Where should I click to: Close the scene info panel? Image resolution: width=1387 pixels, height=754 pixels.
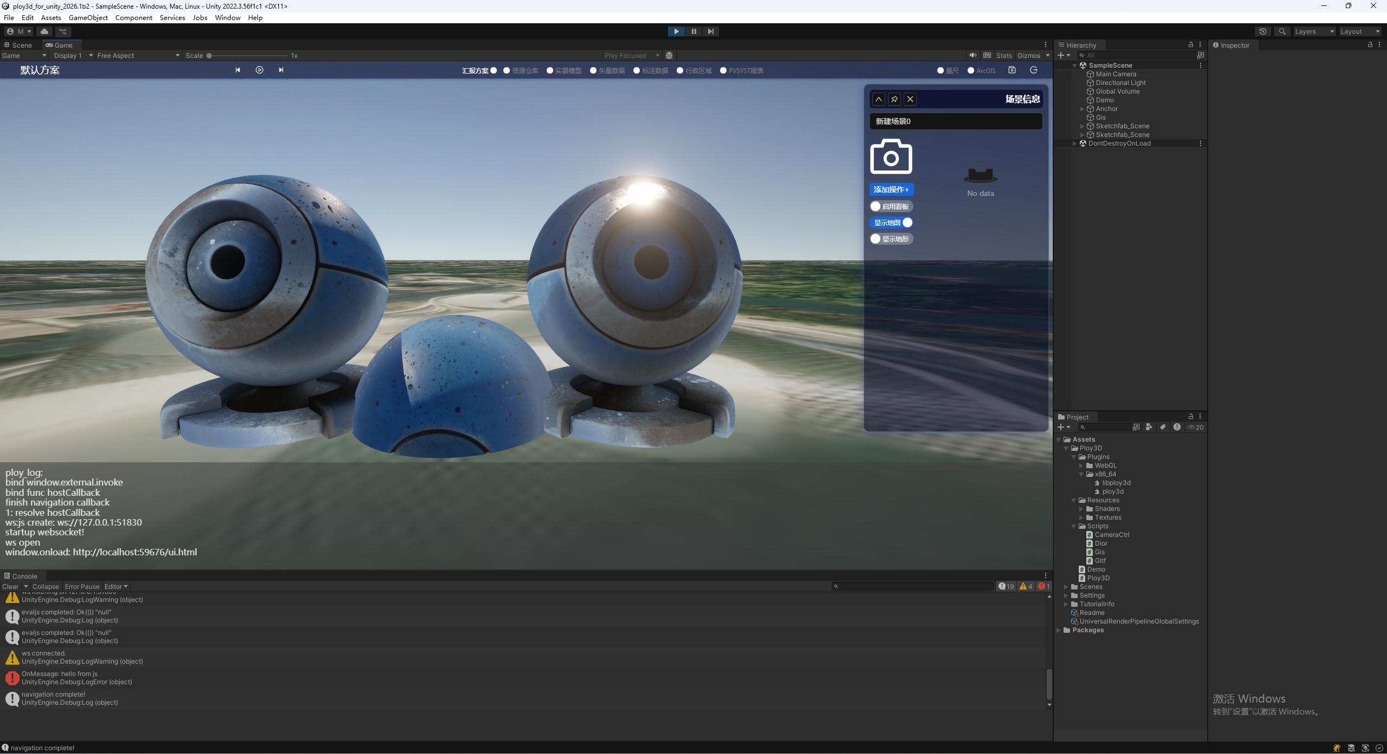pyautogui.click(x=910, y=99)
